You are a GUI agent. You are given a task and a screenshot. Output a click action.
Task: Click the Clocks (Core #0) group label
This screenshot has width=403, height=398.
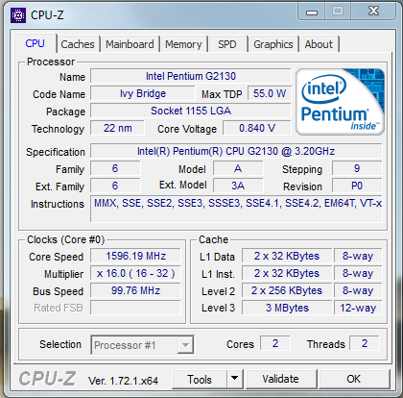click(65, 239)
